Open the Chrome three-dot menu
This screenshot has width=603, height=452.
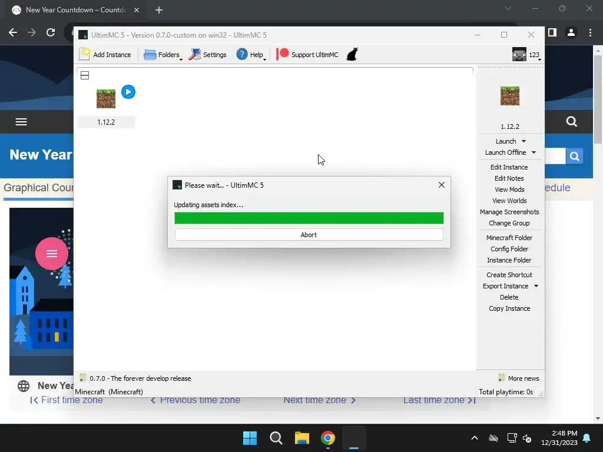[590, 33]
